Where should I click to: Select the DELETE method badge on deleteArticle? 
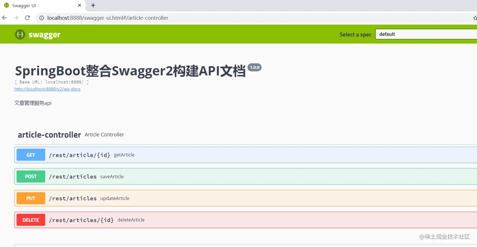click(31, 220)
